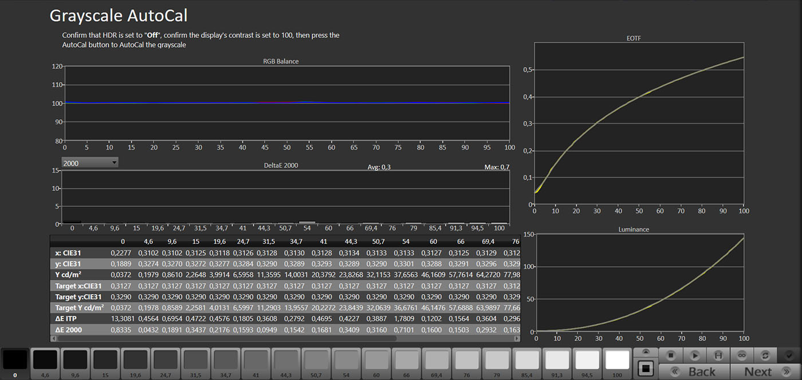Click the data table horizontal scrollbar
The image size is (802, 380).
(229, 338)
